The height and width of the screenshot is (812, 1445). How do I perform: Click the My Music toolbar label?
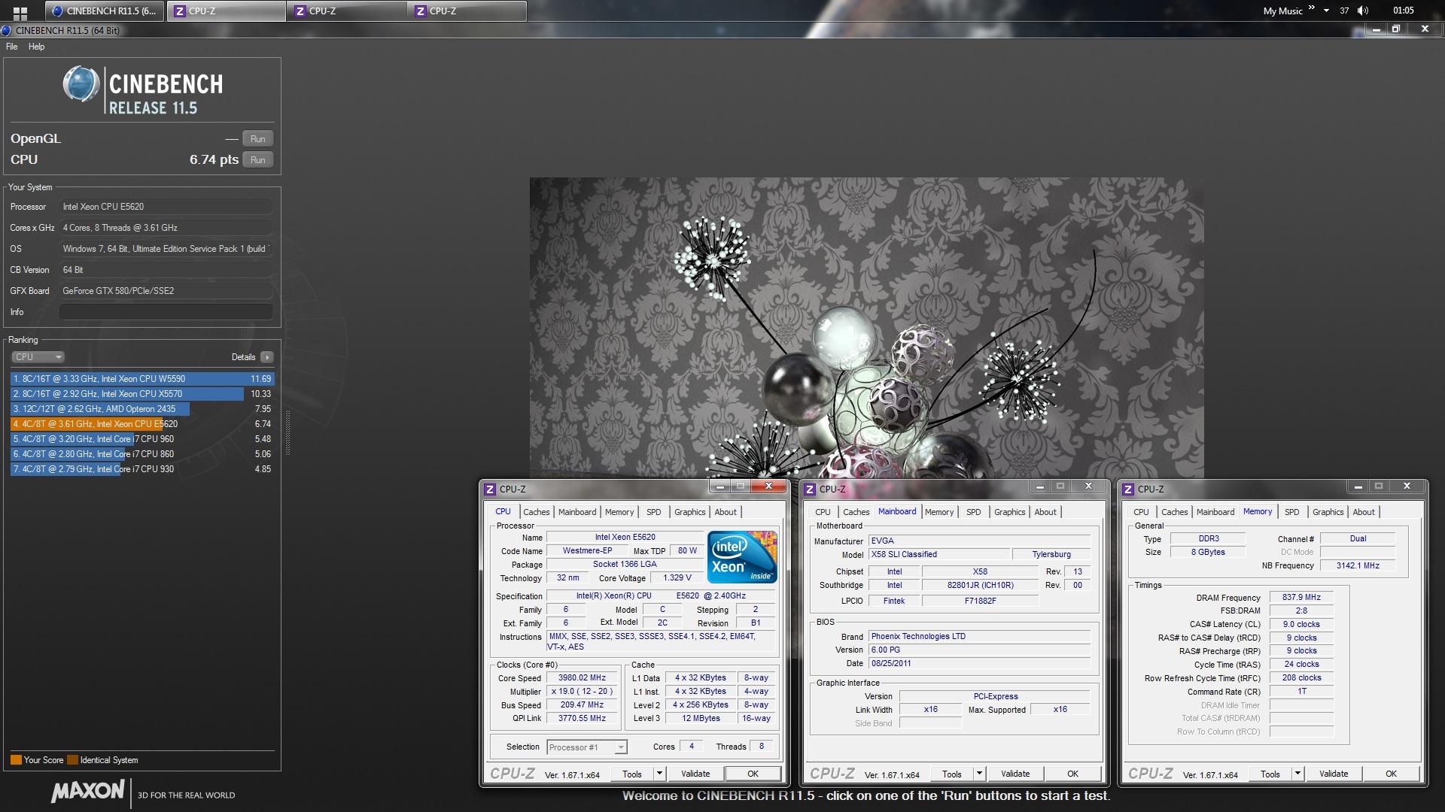point(1282,11)
